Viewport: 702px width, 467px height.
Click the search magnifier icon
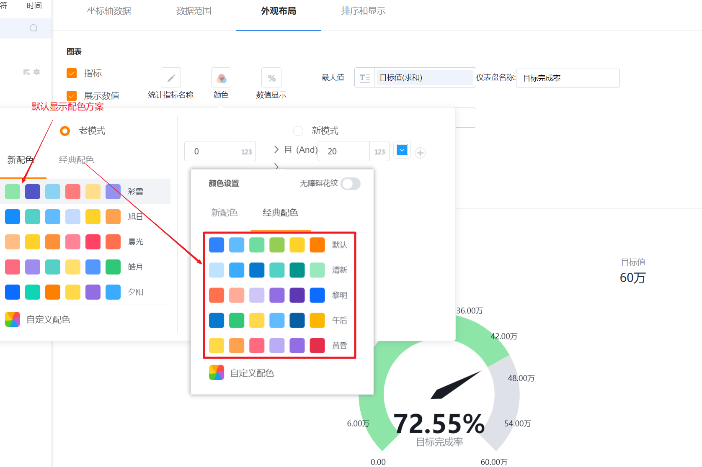coord(34,28)
